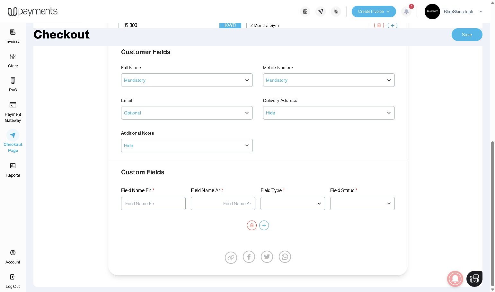Save the checkout settings
The image size is (495, 292).
467,35
